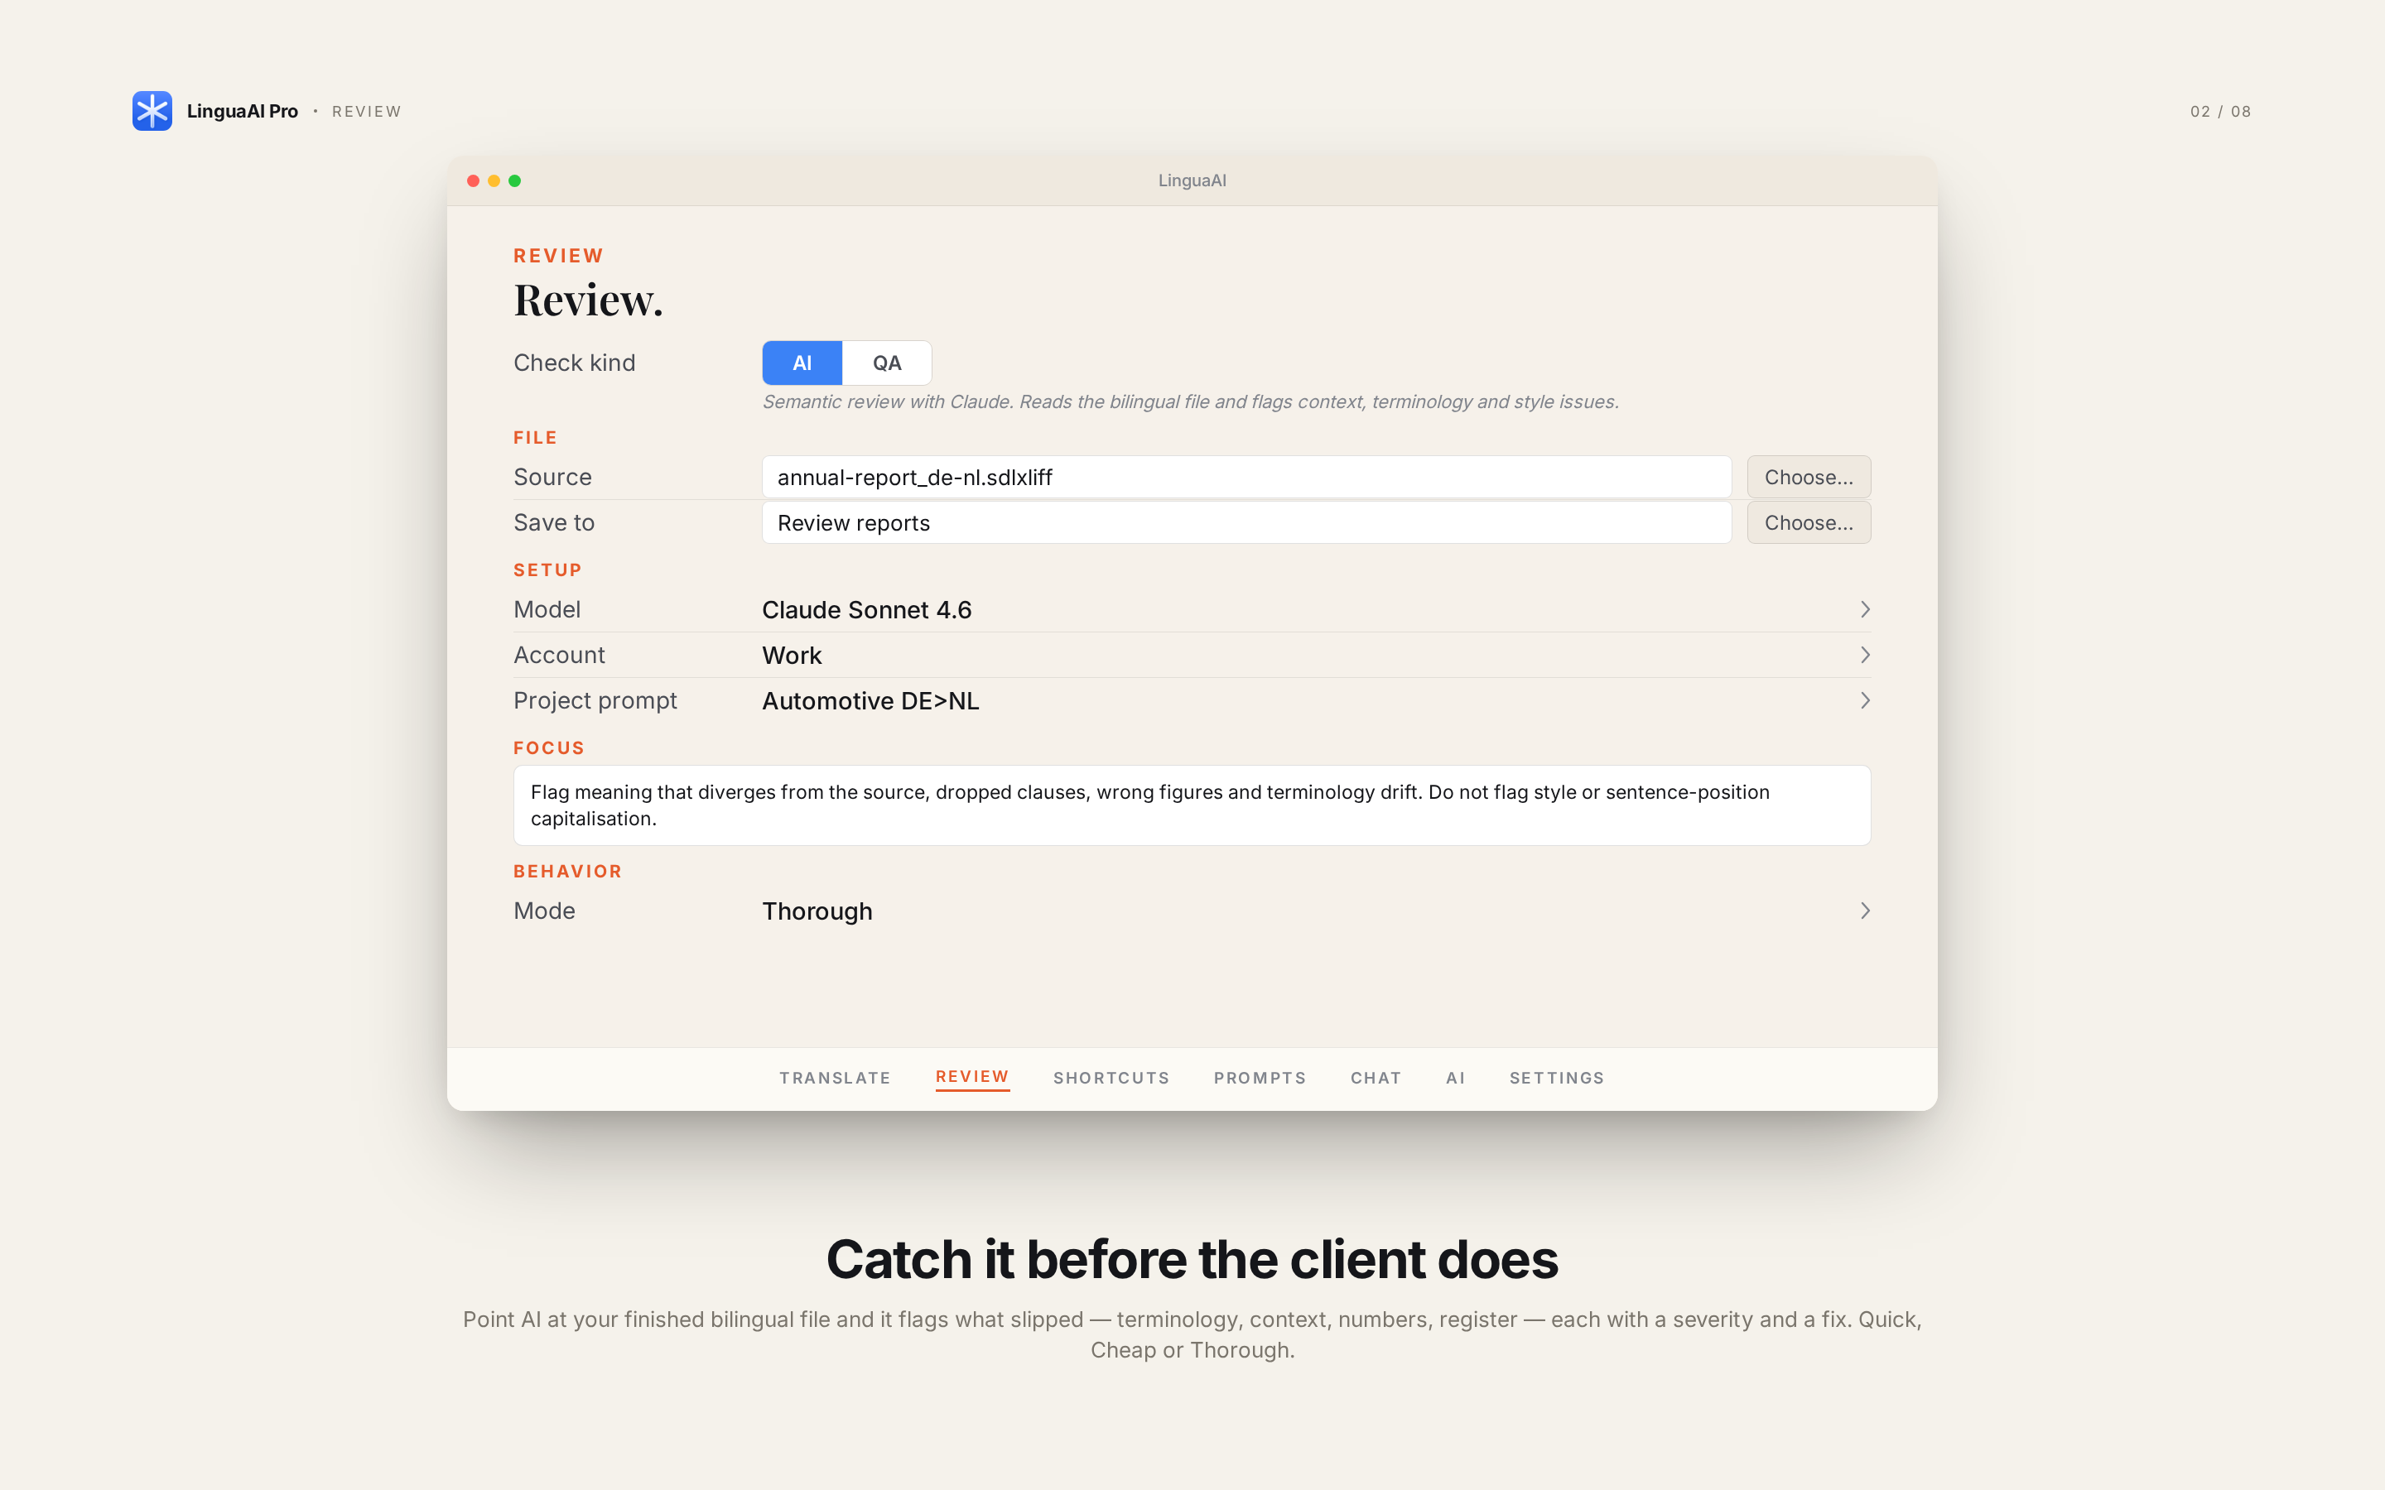Open the Model chevron for Claude Sonnet 4.6
Viewport: 2385px width, 1490px height.
(x=1865, y=609)
